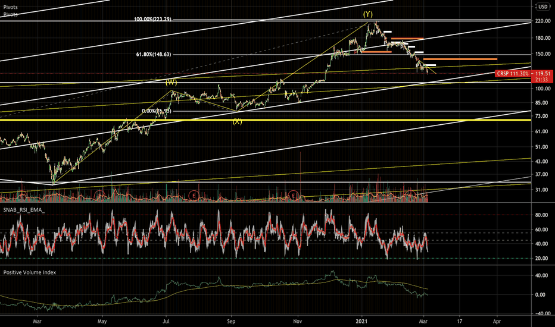Open the USD currency selector
This screenshot has height=327, width=555.
pyautogui.click(x=542, y=7)
